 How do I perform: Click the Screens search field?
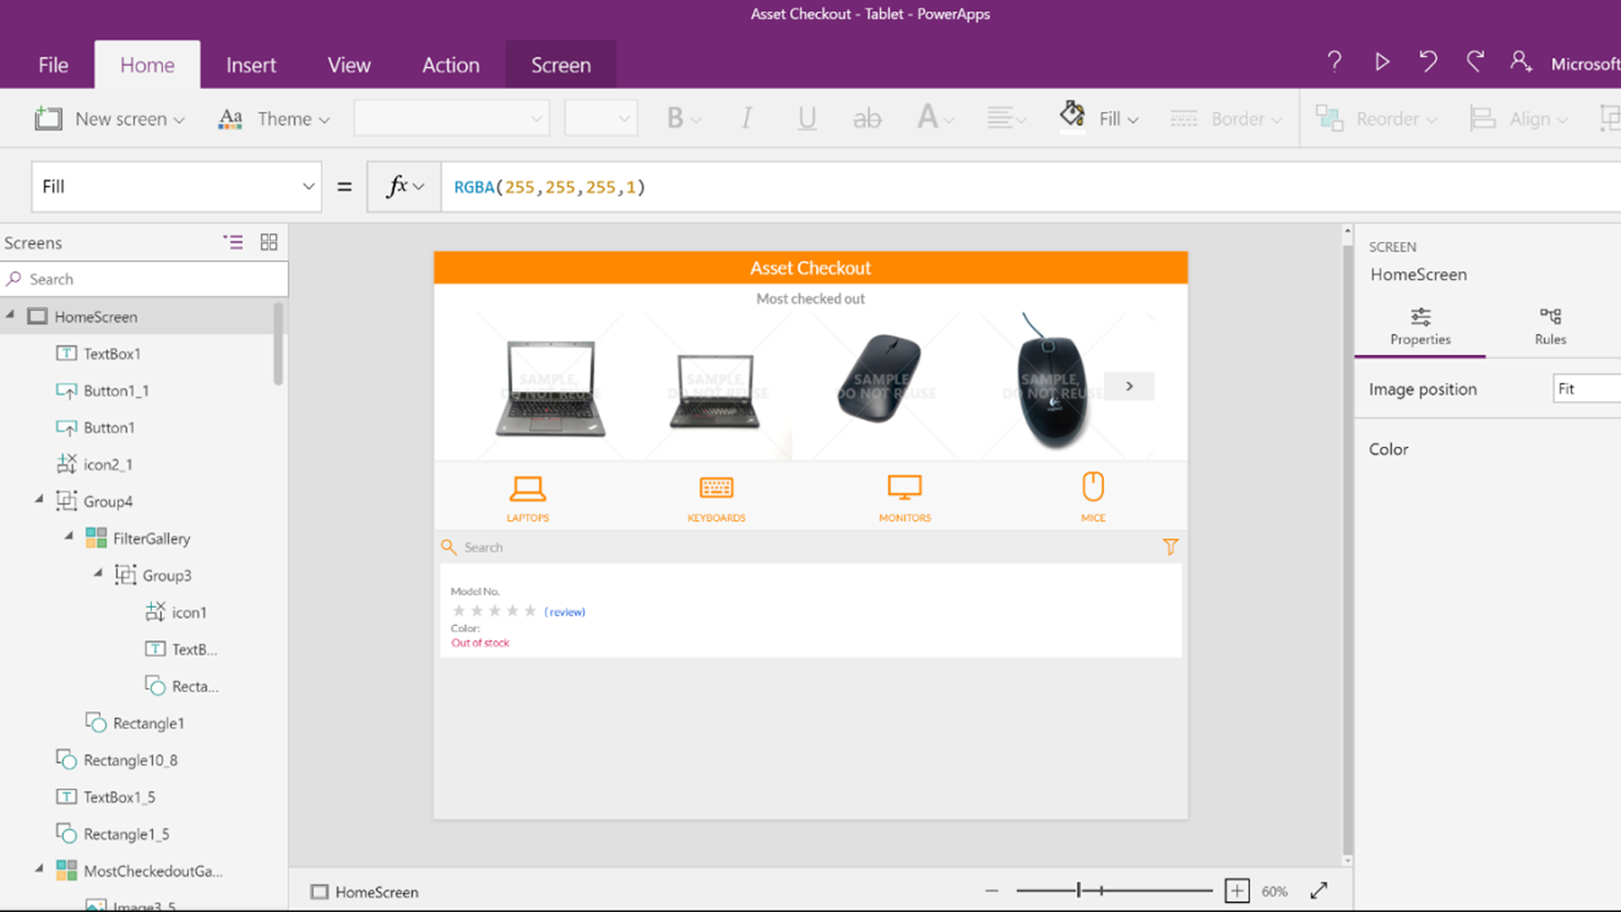click(x=144, y=280)
